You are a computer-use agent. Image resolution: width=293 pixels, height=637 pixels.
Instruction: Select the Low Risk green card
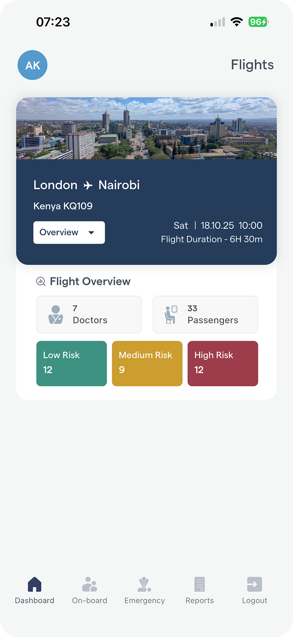(71, 364)
